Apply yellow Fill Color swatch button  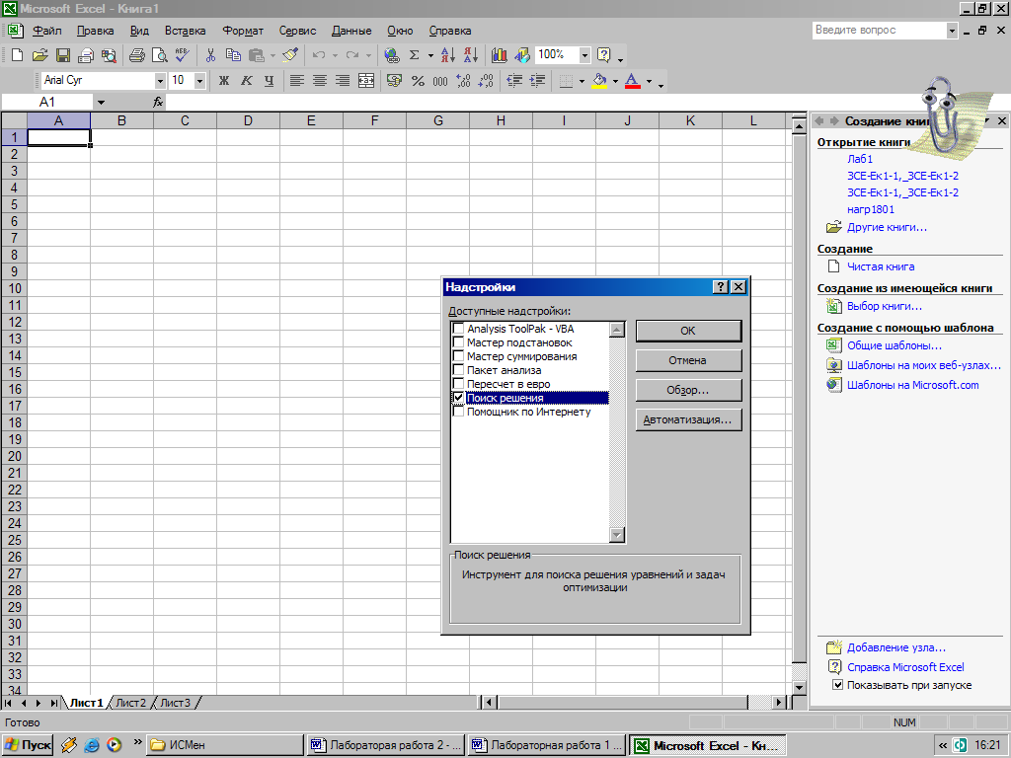pos(599,81)
